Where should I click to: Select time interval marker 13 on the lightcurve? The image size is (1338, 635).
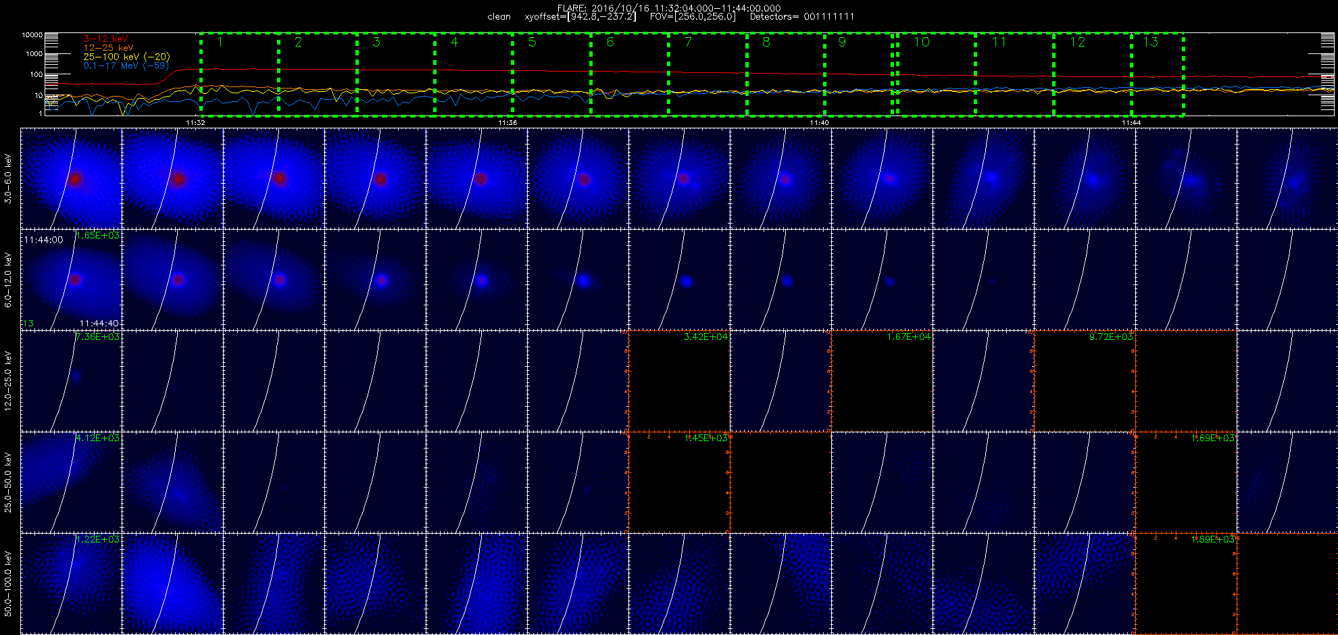(x=1150, y=42)
